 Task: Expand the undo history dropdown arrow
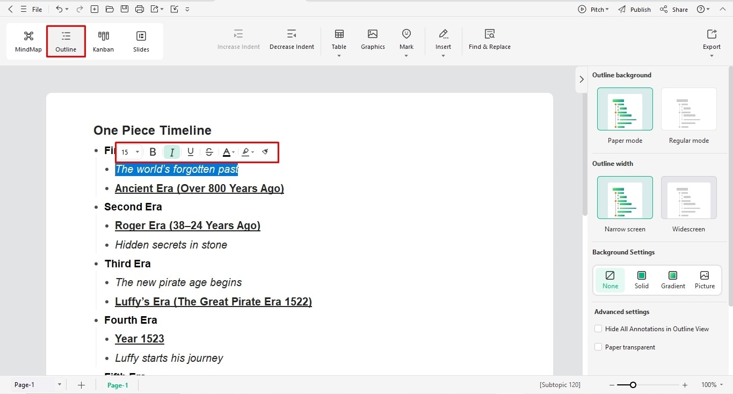coord(67,9)
